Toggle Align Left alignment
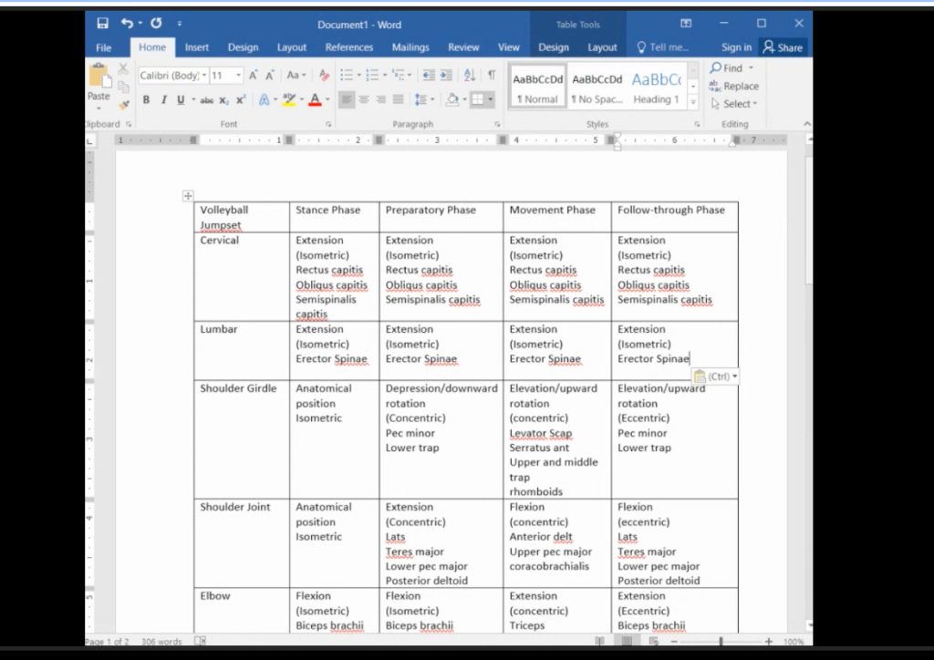The height and width of the screenshot is (660, 934). [346, 100]
